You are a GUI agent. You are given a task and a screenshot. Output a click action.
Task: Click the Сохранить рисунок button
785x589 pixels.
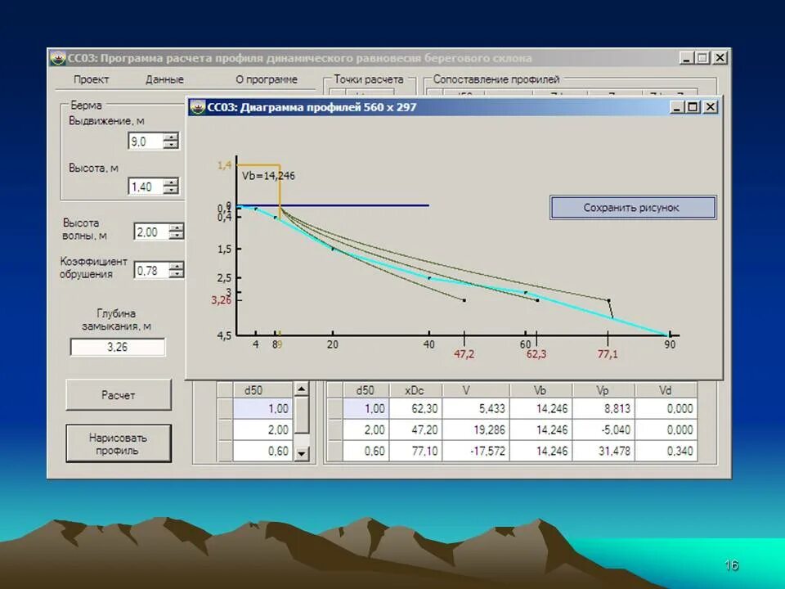633,207
